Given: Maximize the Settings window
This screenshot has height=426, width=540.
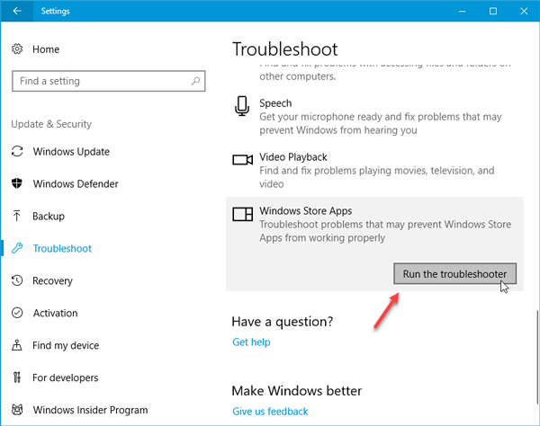Looking at the screenshot, I should click(493, 11).
